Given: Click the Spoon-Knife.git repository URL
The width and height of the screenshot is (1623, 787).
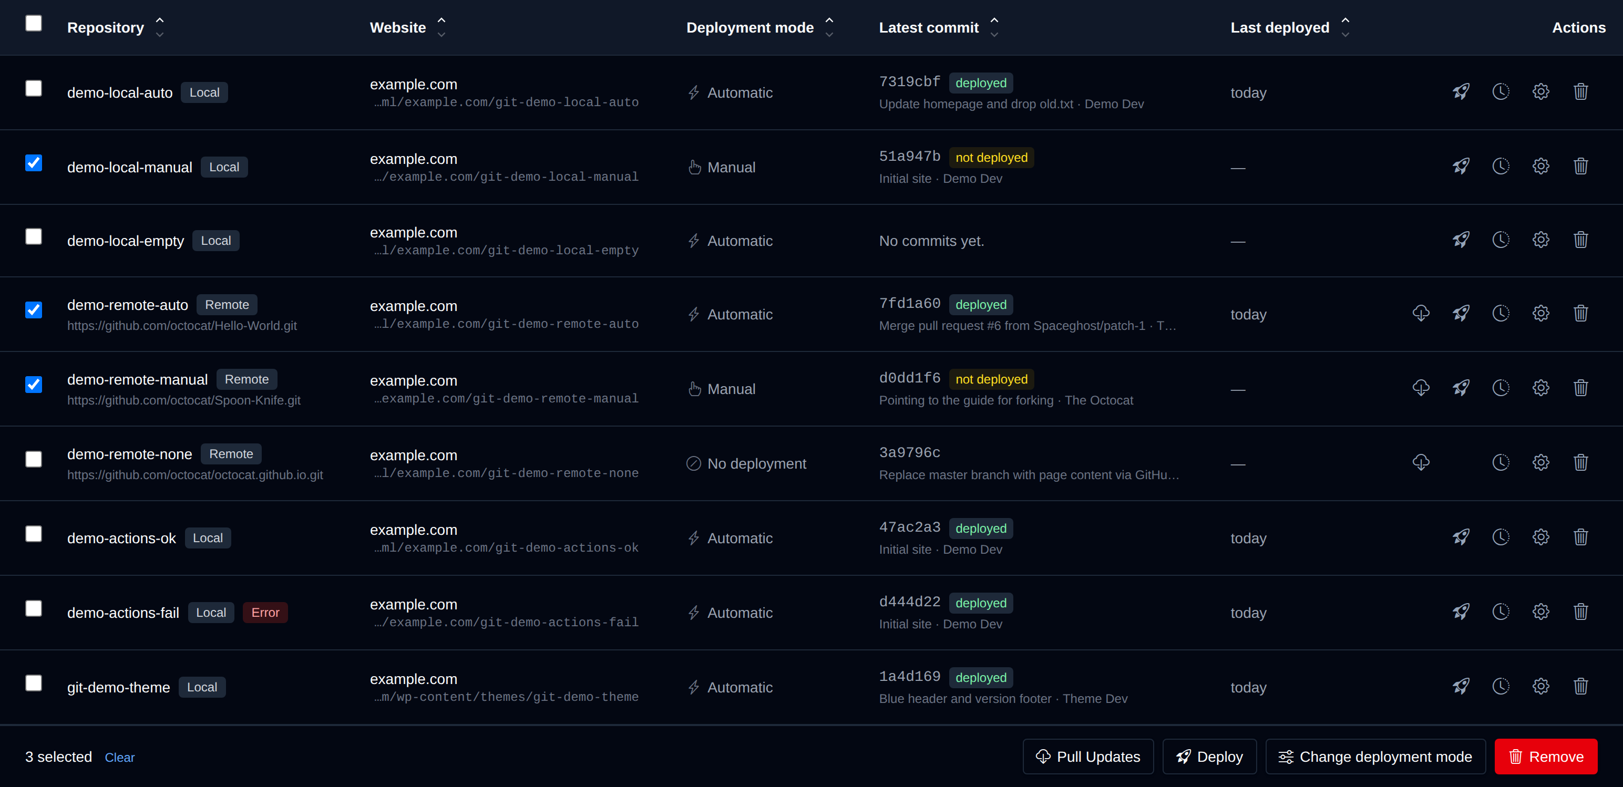Looking at the screenshot, I should (x=184, y=400).
